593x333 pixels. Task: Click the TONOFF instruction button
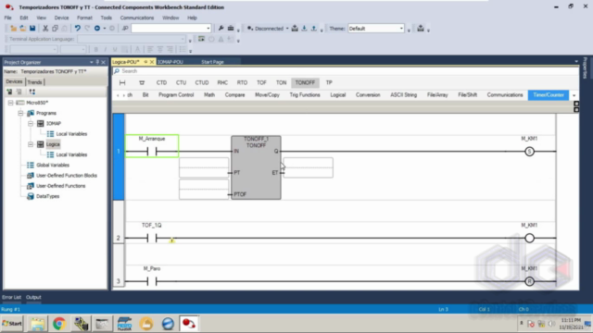point(305,82)
